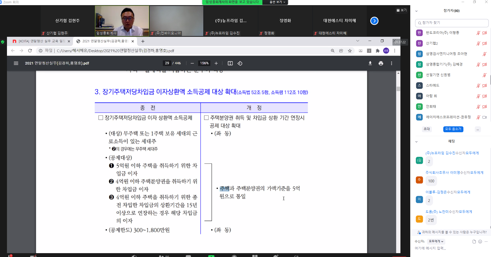Open Chrome extensions puzzle icon
491x257 pixels.
coord(378,51)
